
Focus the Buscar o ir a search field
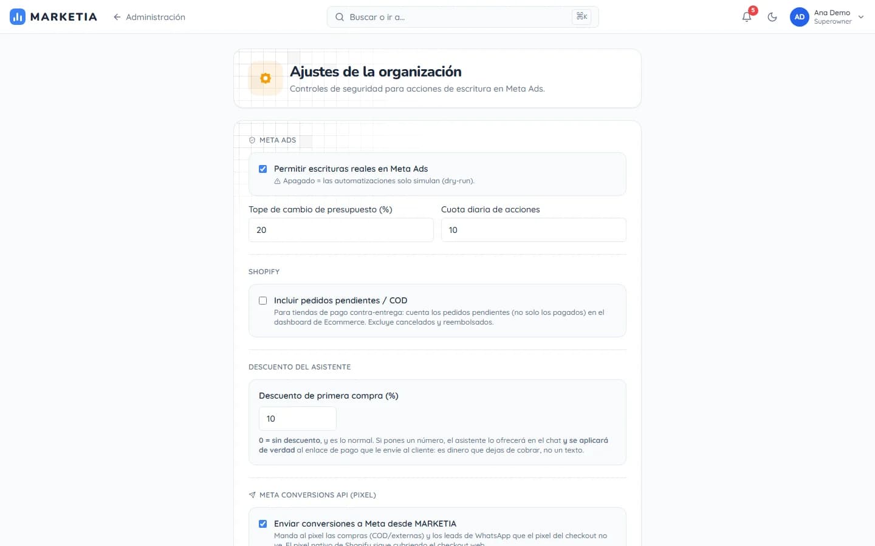click(463, 17)
